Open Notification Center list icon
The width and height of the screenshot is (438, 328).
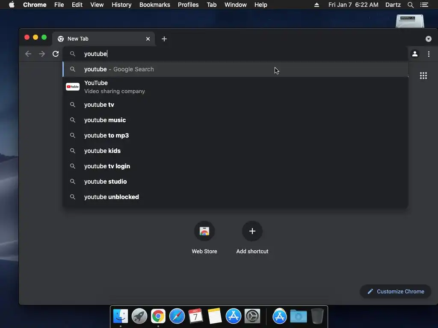pyautogui.click(x=424, y=5)
